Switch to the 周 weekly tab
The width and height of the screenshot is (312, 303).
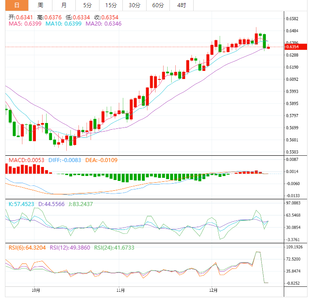(x=40, y=5)
